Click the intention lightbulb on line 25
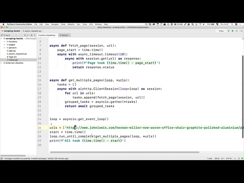This screenshot has height=183, width=244. click(x=51, y=124)
